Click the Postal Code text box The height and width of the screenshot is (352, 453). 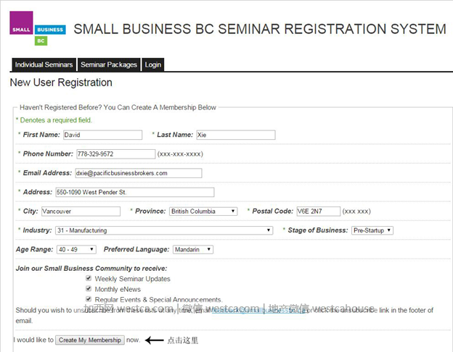pyautogui.click(x=319, y=211)
